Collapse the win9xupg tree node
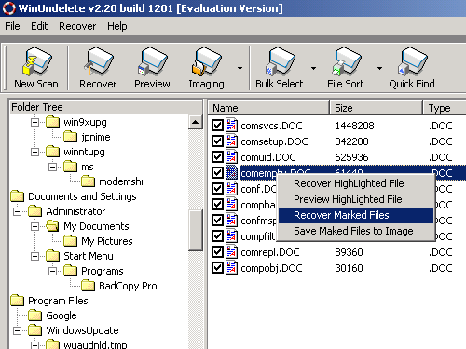Image resolution: width=466 pixels, height=349 pixels. [34, 122]
